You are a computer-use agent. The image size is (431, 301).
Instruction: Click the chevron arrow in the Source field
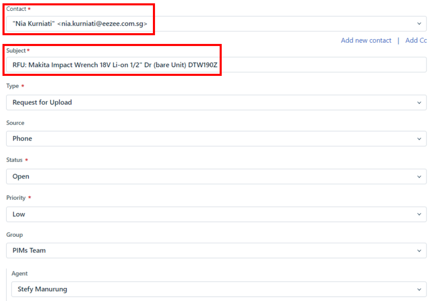pyautogui.click(x=419, y=139)
